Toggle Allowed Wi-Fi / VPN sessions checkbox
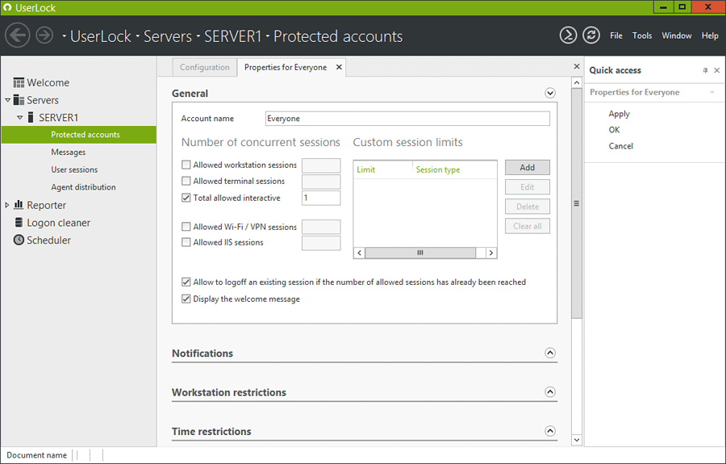726x464 pixels. click(x=186, y=228)
